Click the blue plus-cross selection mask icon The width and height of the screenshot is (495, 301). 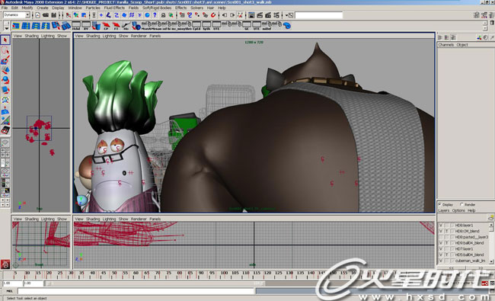click(x=101, y=15)
